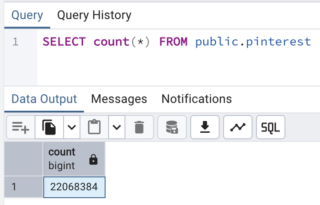Viewport: 320px width, 205px height.
Task: Click the Paste clipboard icon
Action: pos(94,127)
